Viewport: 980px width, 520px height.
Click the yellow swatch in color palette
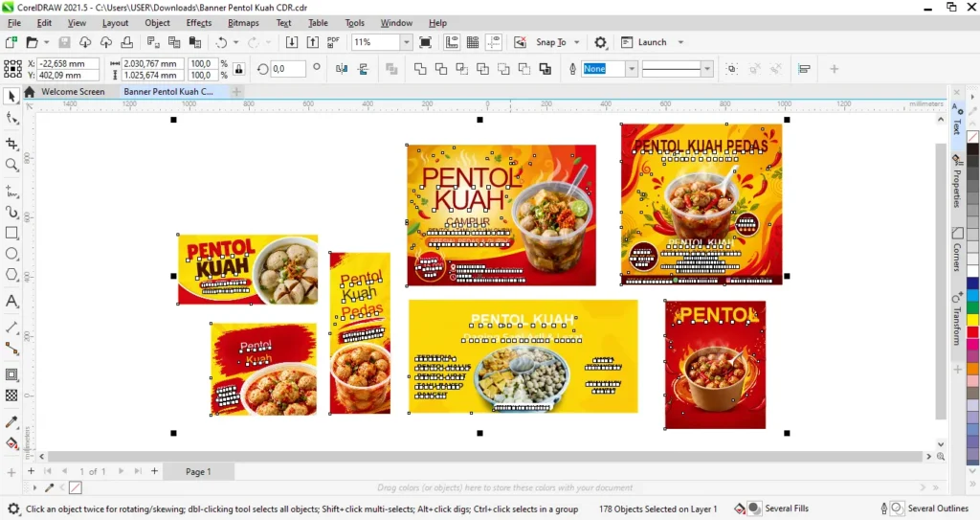(972, 320)
